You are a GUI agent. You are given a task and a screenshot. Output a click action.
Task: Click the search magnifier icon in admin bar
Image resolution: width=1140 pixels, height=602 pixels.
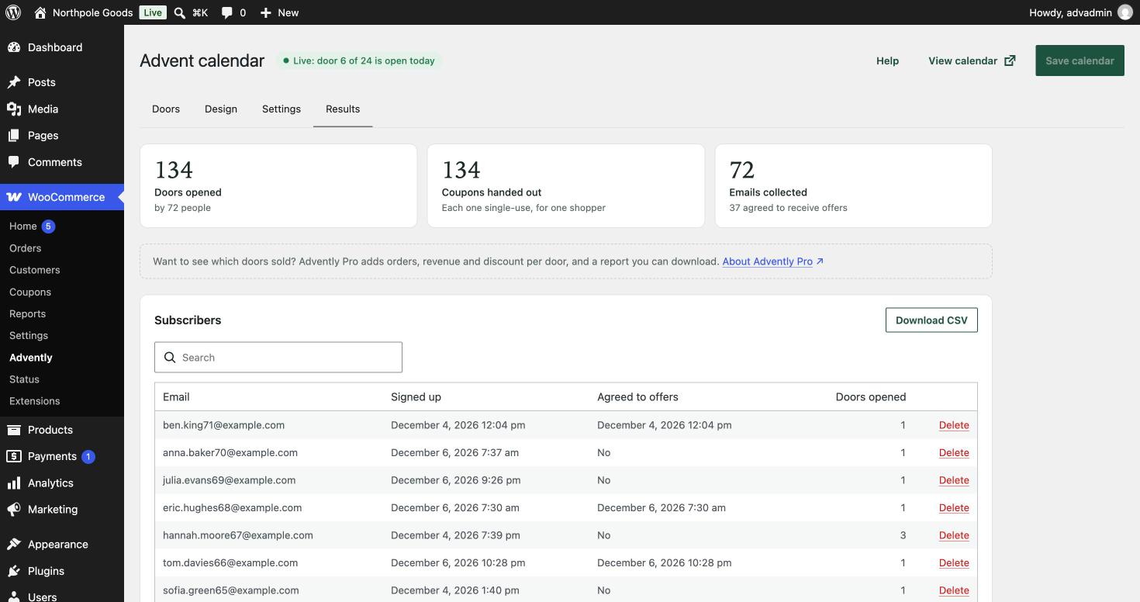pos(179,12)
